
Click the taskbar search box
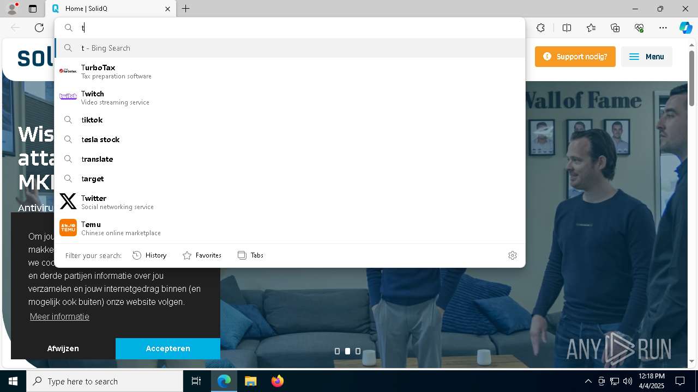coord(105,381)
